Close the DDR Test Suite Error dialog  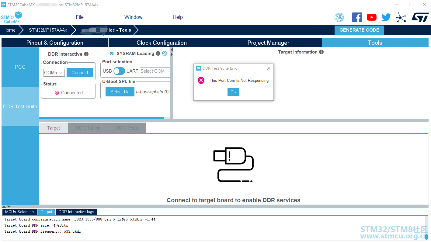(x=269, y=68)
